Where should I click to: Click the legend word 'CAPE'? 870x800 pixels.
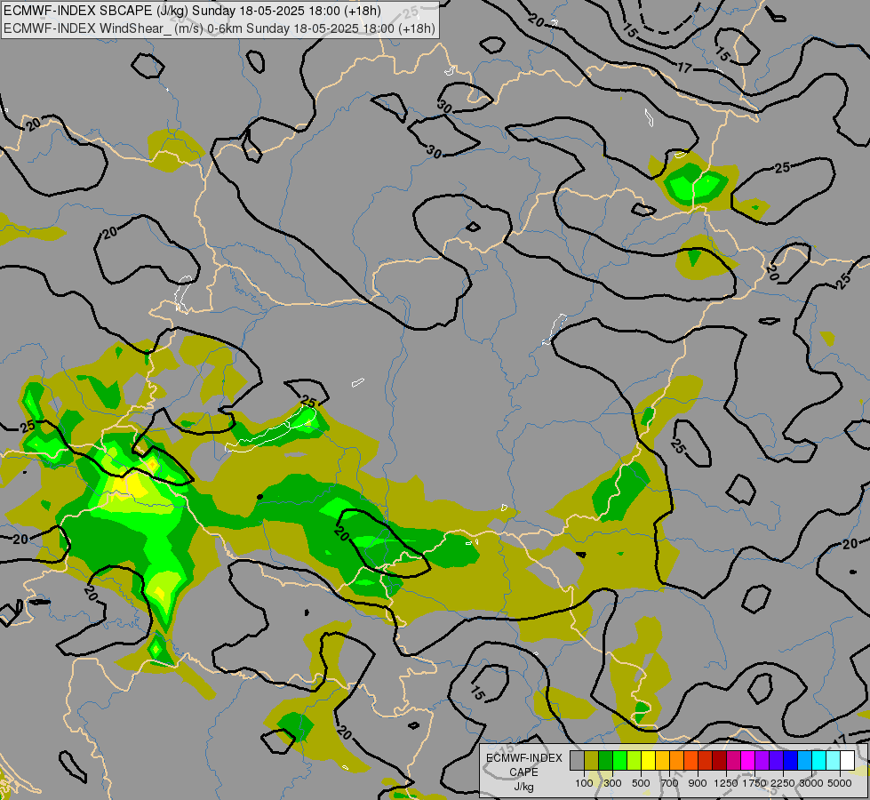pos(523,772)
